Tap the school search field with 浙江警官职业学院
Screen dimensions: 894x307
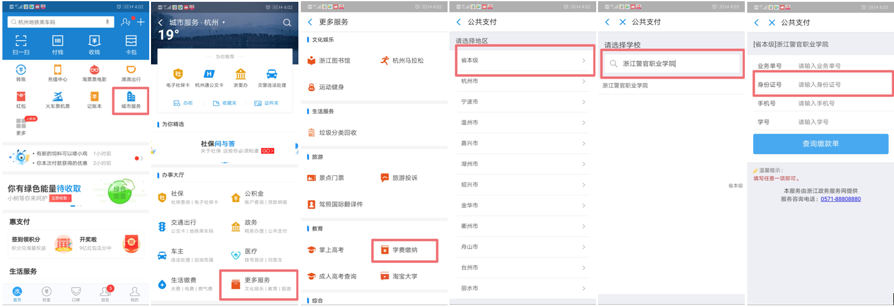click(x=671, y=64)
